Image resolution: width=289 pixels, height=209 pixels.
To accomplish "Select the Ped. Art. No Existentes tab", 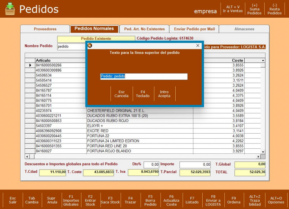I will click(x=144, y=29).
